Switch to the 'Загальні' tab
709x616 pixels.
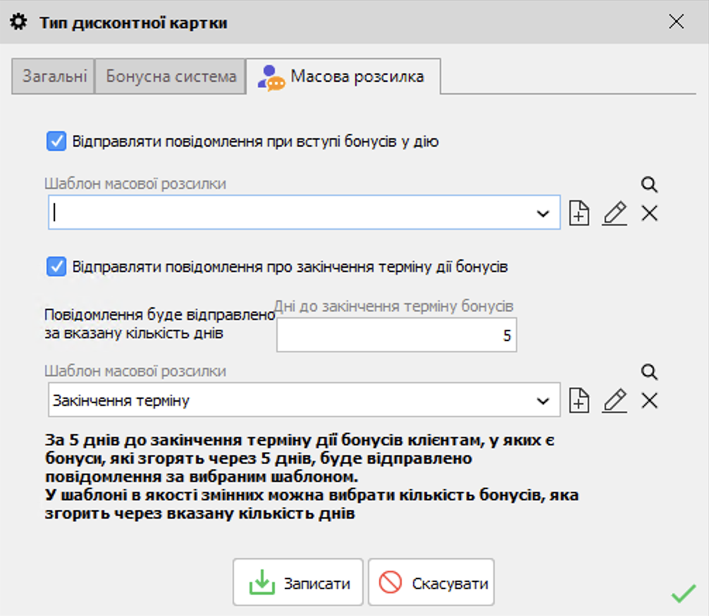click(54, 76)
